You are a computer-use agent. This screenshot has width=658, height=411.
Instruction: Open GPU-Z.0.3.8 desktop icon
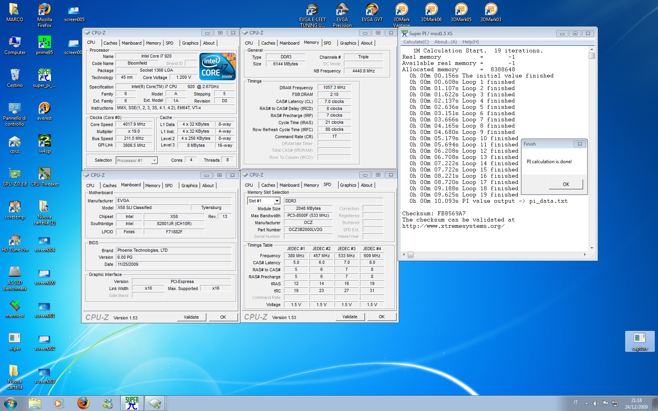click(x=15, y=177)
